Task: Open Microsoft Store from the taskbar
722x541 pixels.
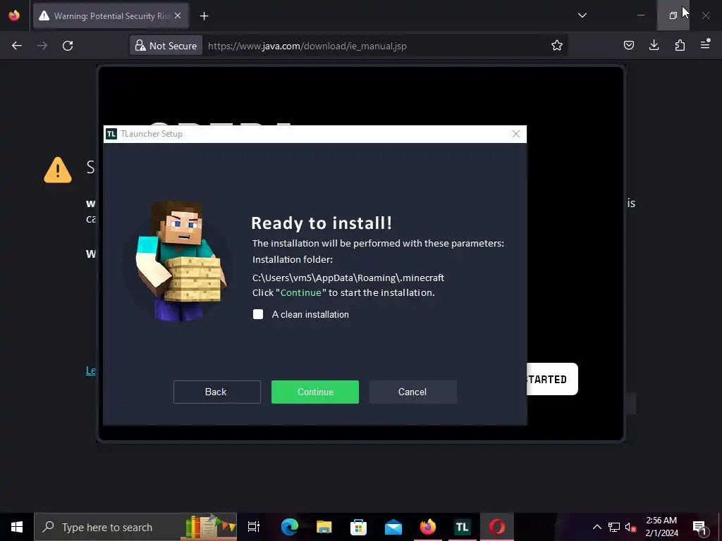Action: point(358,527)
